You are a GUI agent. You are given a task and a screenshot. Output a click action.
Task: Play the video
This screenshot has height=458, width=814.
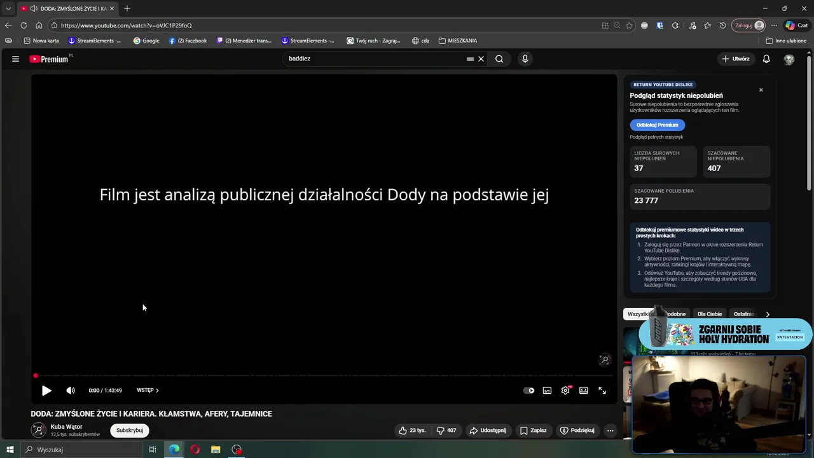46,391
